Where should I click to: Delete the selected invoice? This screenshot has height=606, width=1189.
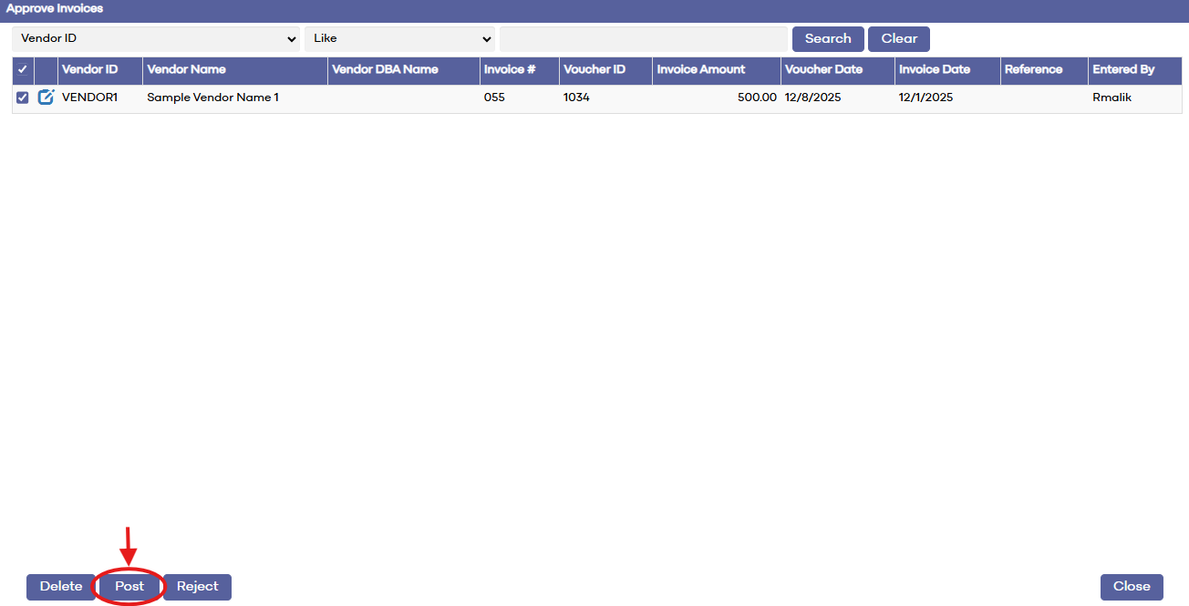pos(61,587)
